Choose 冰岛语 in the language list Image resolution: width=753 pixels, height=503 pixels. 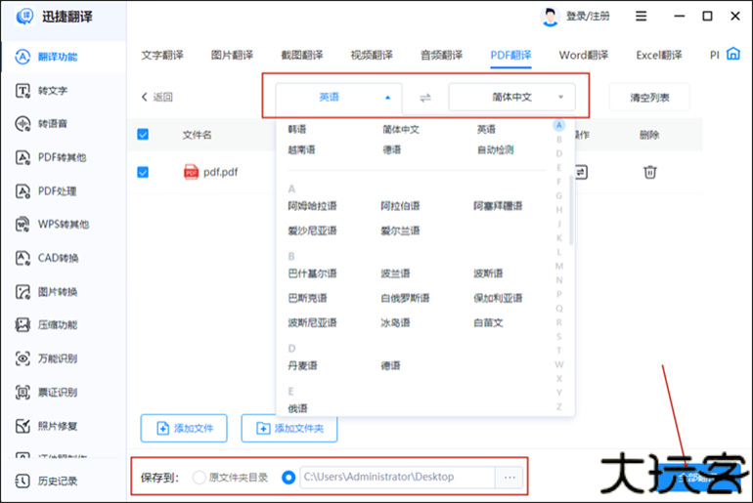pos(395,322)
